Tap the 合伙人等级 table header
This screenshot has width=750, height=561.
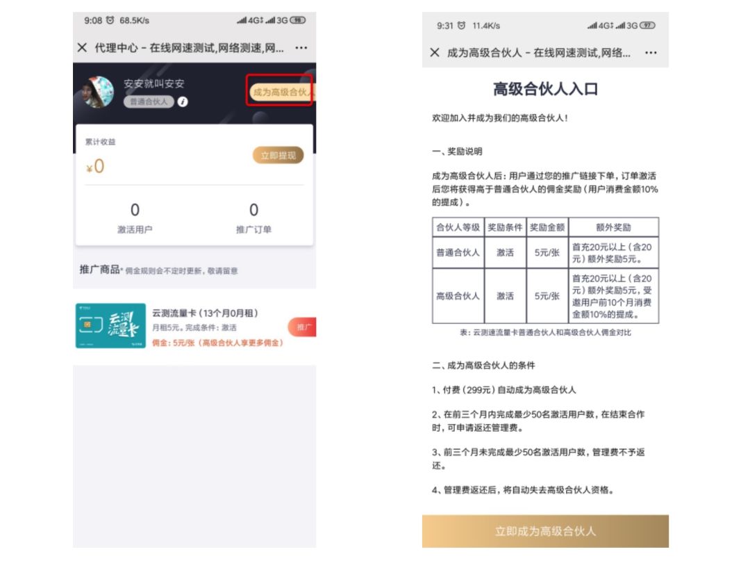458,227
